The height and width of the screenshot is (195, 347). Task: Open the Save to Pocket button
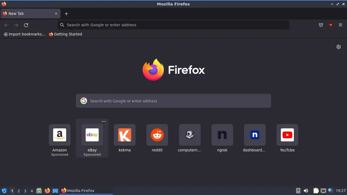click(x=321, y=25)
